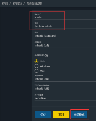Click the yellow 取消 cancel button
The height and width of the screenshot is (121, 96).
pyautogui.click(x=61, y=115)
